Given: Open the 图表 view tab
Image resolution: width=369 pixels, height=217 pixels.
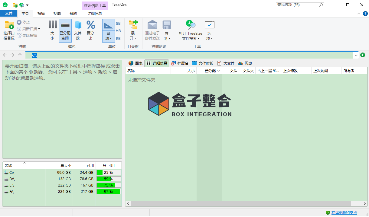Looking at the screenshot, I should tap(135, 63).
